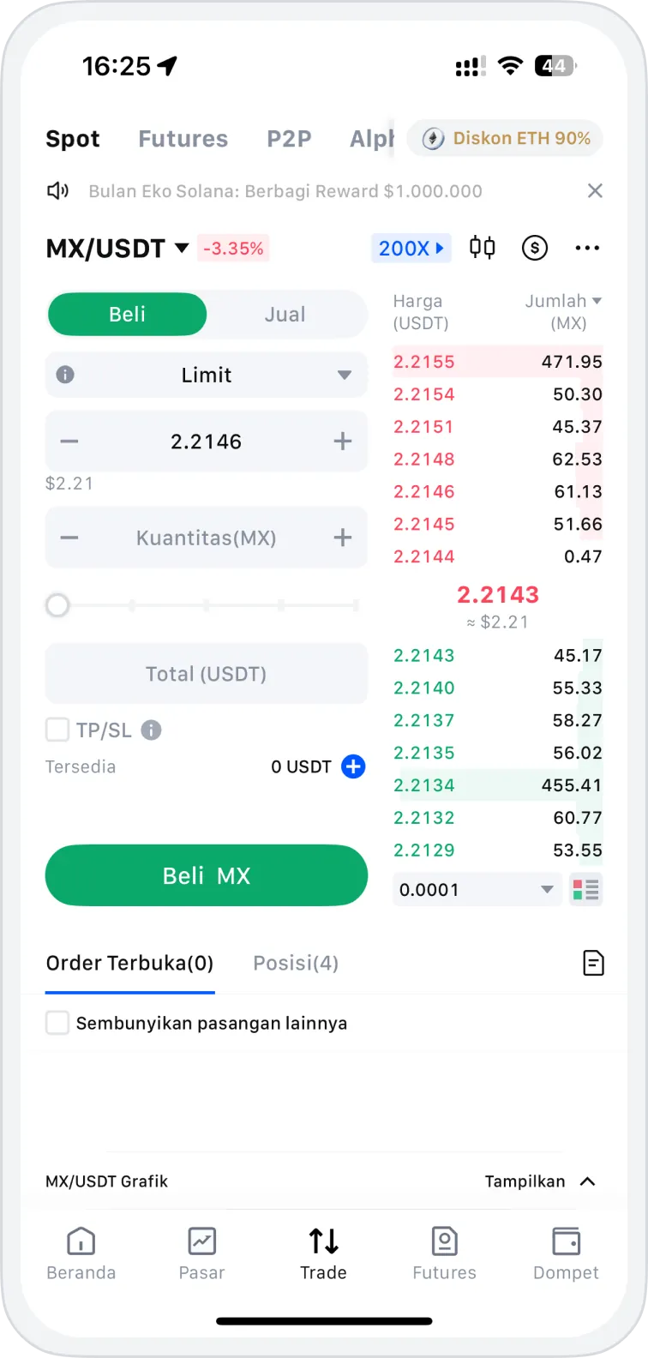This screenshot has height=1358, width=648.
Task: Open the three-dot more options menu
Action: [x=587, y=248]
